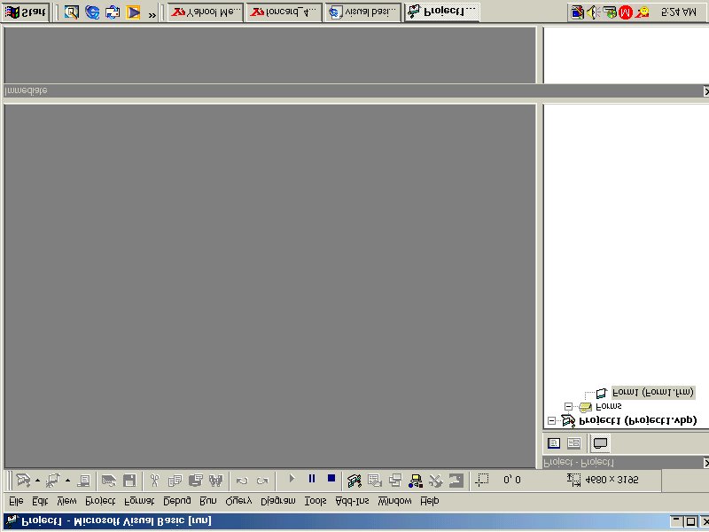709x532 pixels.
Task: Pause execution with the Break button
Action: click(x=312, y=479)
